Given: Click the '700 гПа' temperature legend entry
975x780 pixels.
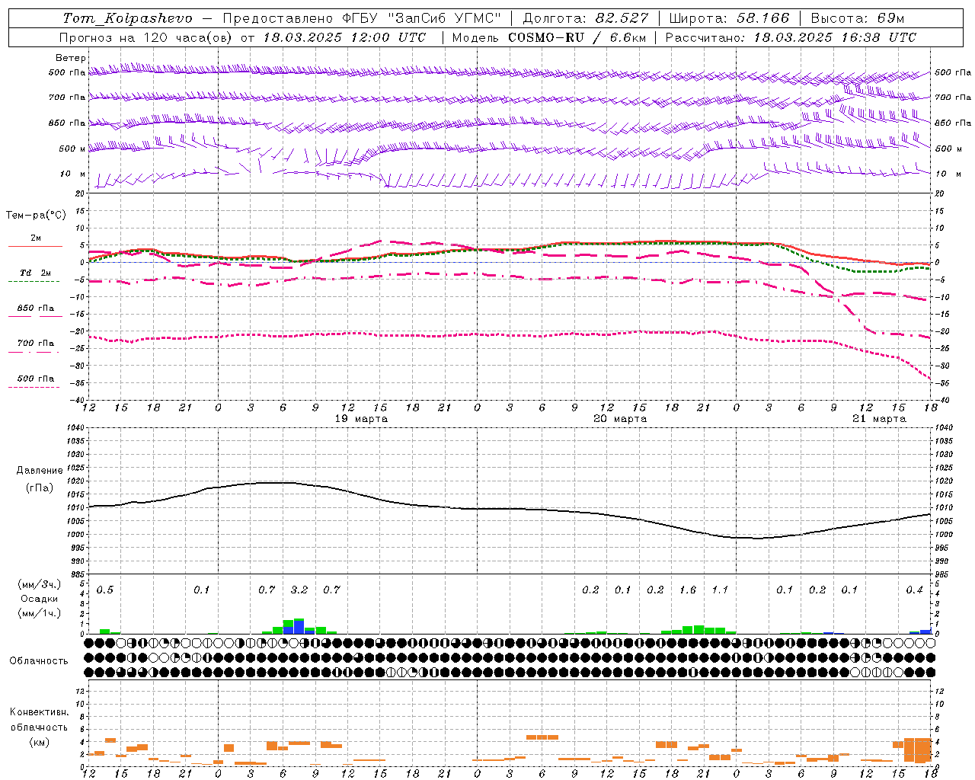Looking at the screenshot, I should 36,344.
